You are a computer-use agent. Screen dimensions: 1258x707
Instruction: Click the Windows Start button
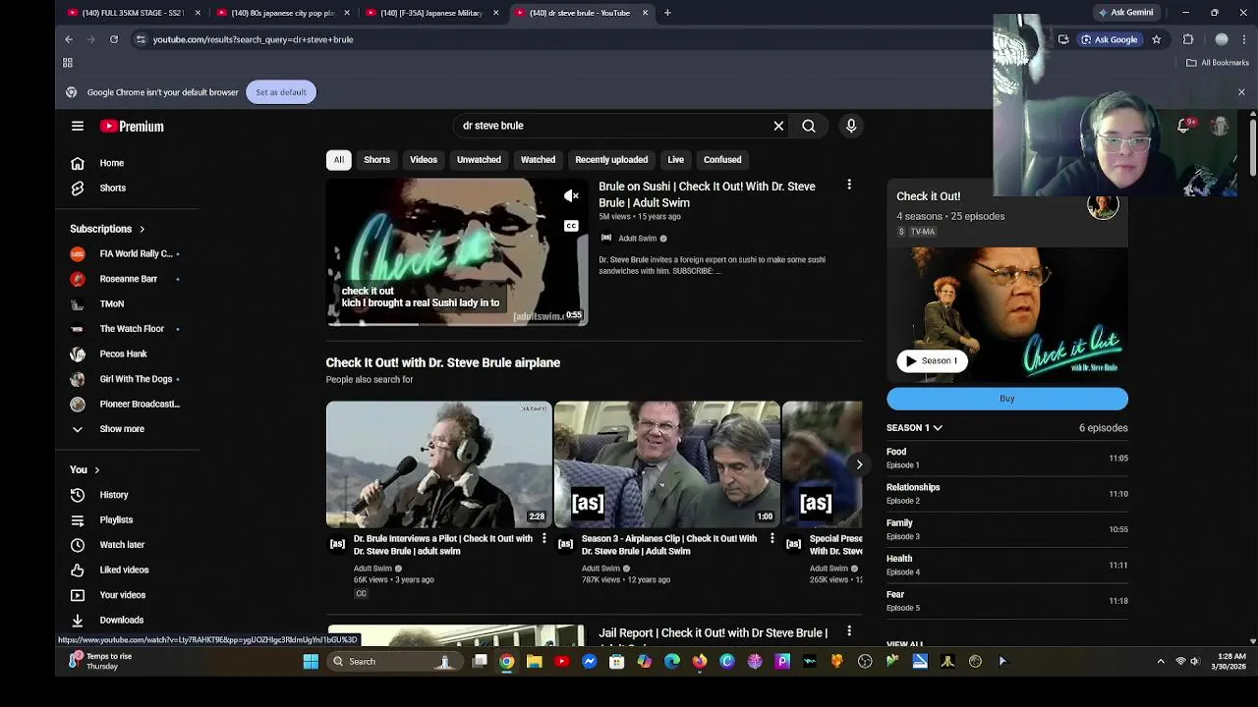pos(311,661)
